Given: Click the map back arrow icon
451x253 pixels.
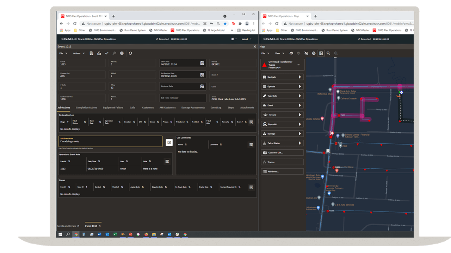Looking at the screenshot, I should point(291,53).
